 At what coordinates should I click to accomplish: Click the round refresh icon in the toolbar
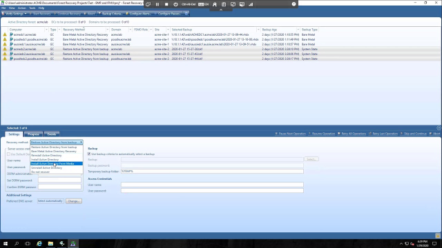pos(186,14)
